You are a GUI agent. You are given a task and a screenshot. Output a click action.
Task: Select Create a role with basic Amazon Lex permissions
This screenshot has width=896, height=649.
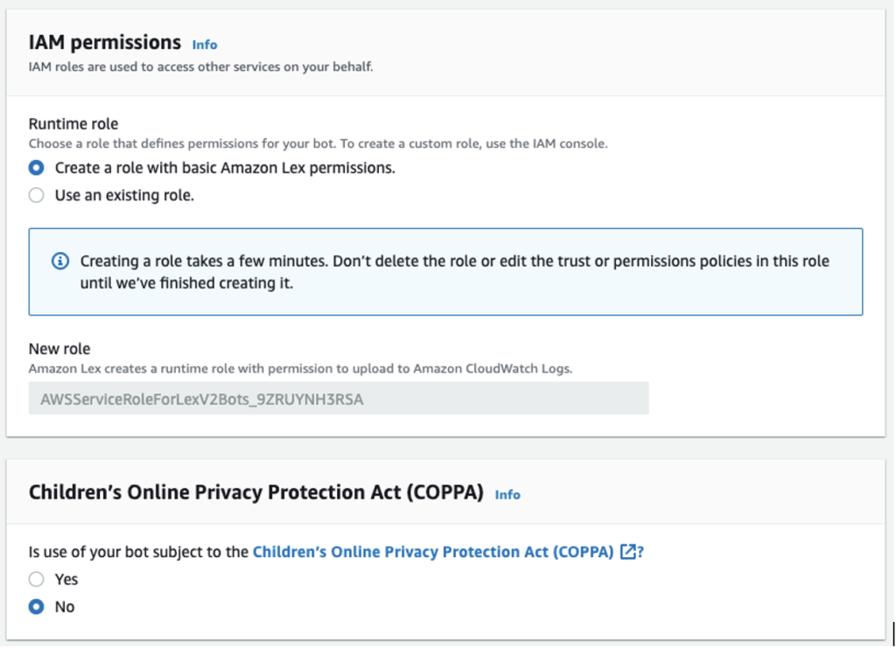(36, 168)
